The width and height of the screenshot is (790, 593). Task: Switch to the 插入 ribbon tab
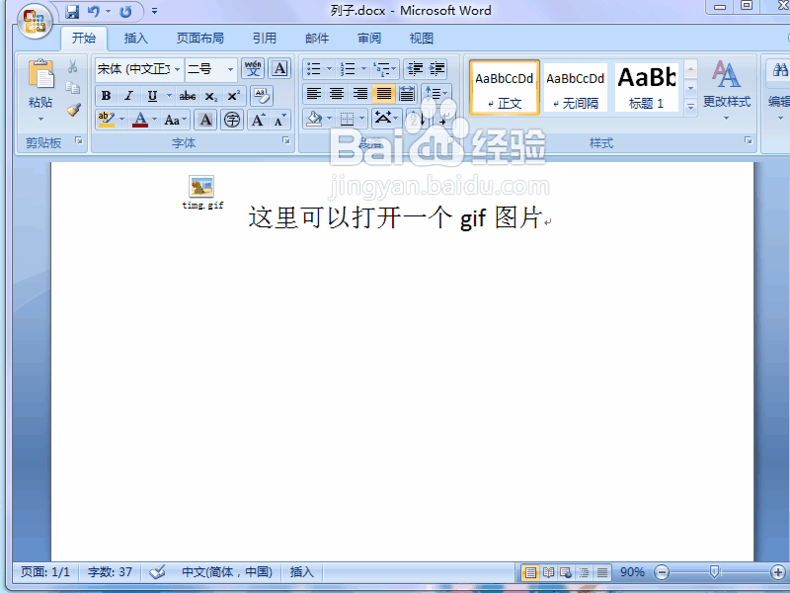pyautogui.click(x=135, y=38)
